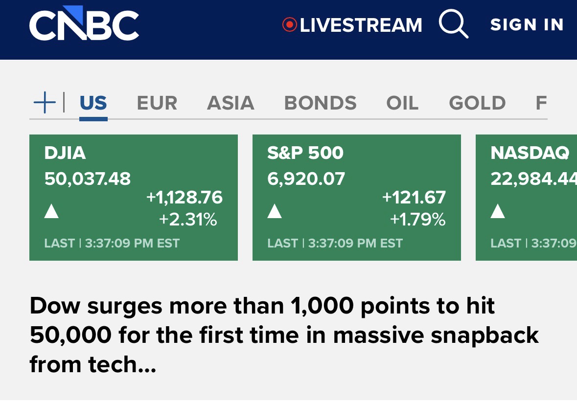The width and height of the screenshot is (577, 403).
Task: Click the CNBC logo
Action: [84, 25]
